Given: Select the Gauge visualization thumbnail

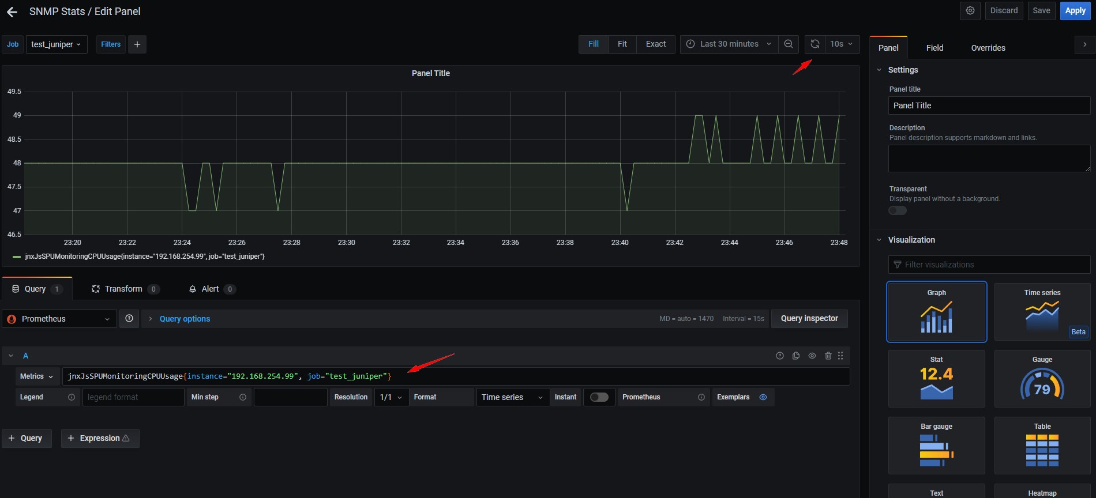Looking at the screenshot, I should [x=1042, y=379].
